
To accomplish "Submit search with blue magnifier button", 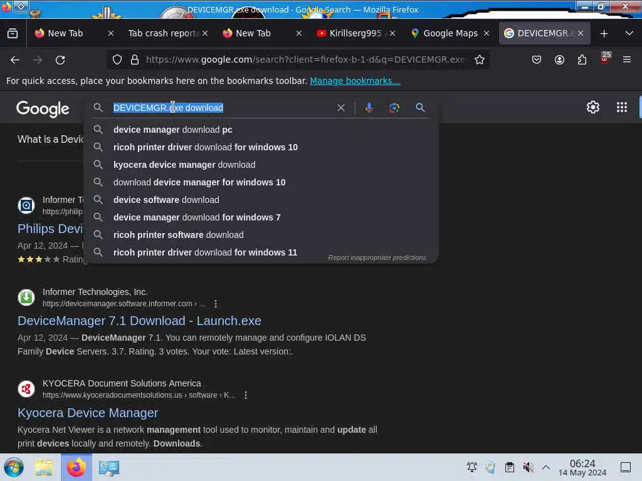I will coord(420,108).
